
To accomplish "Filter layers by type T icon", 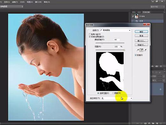I will click(x=153, y=72).
